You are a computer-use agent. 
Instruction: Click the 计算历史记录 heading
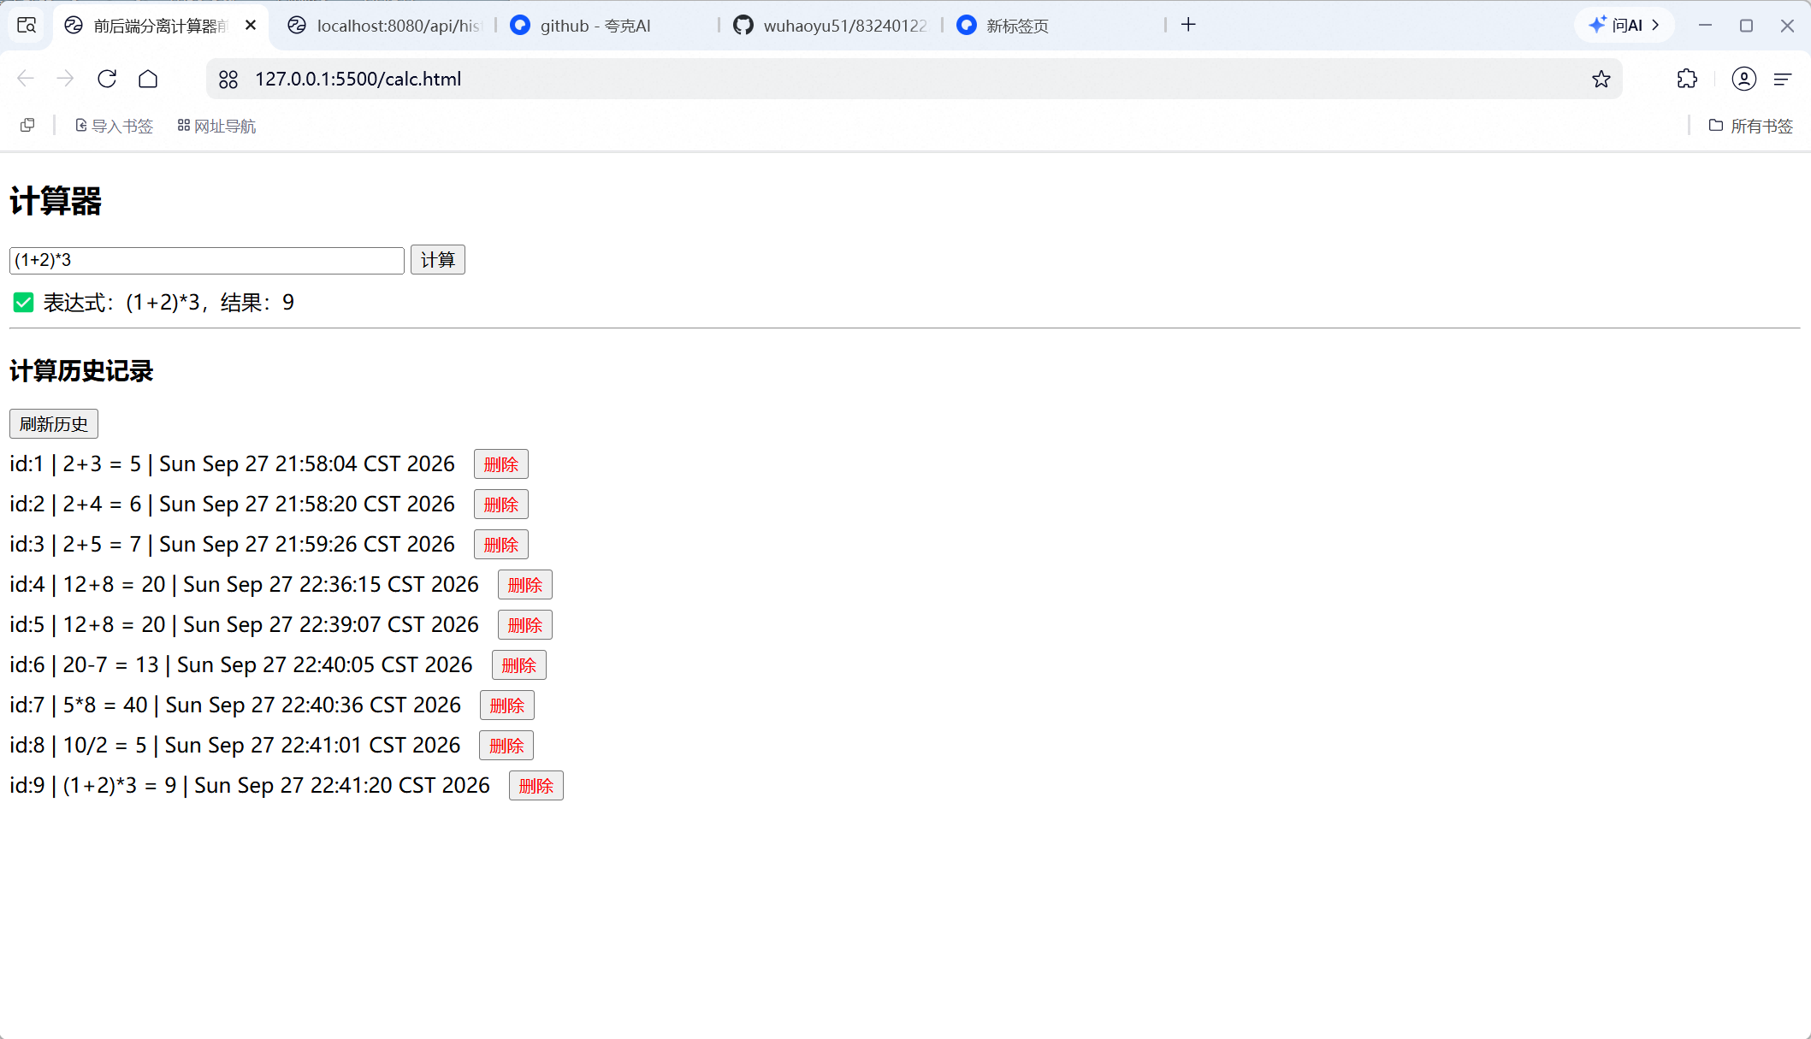pos(81,371)
